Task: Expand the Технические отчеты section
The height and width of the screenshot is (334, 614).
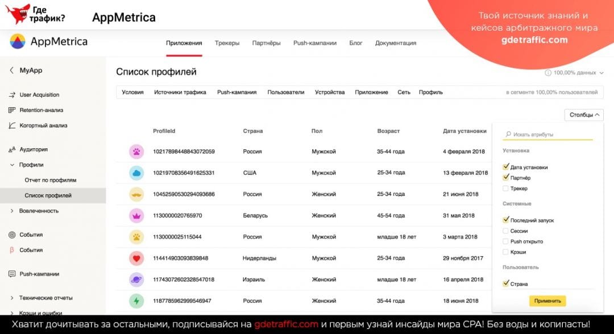Action: point(12,298)
